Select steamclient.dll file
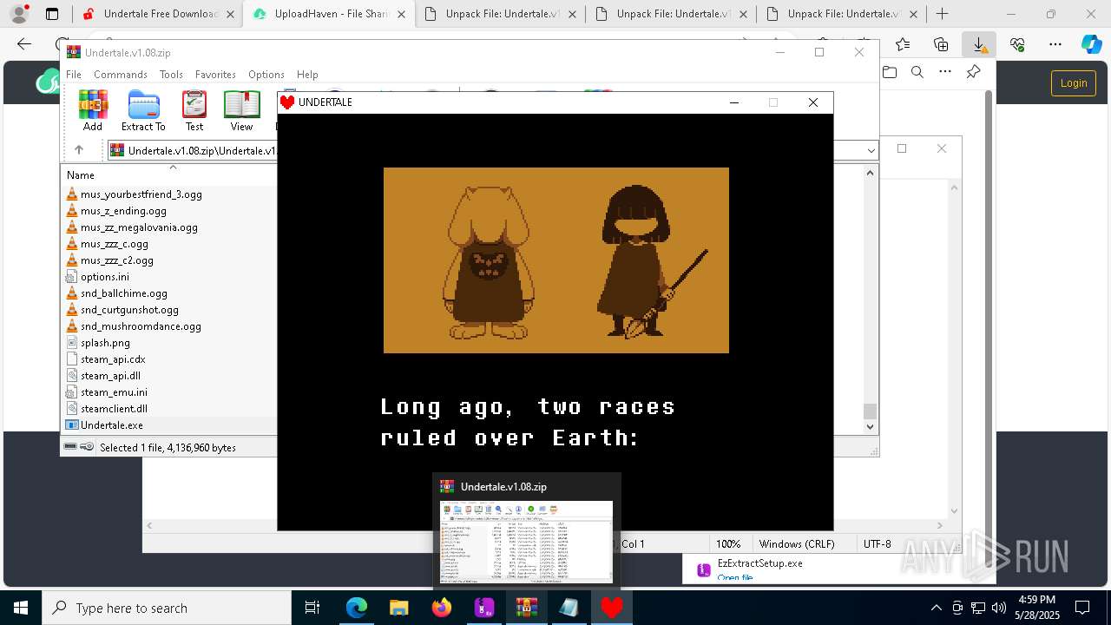1111x625 pixels. pos(107,409)
